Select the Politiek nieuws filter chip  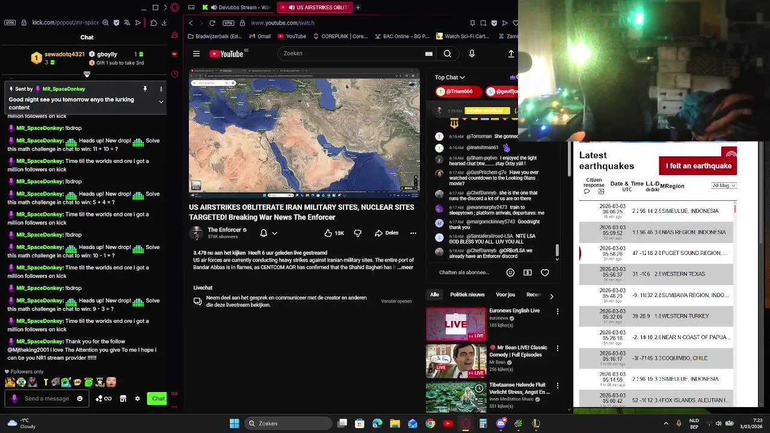tap(467, 295)
